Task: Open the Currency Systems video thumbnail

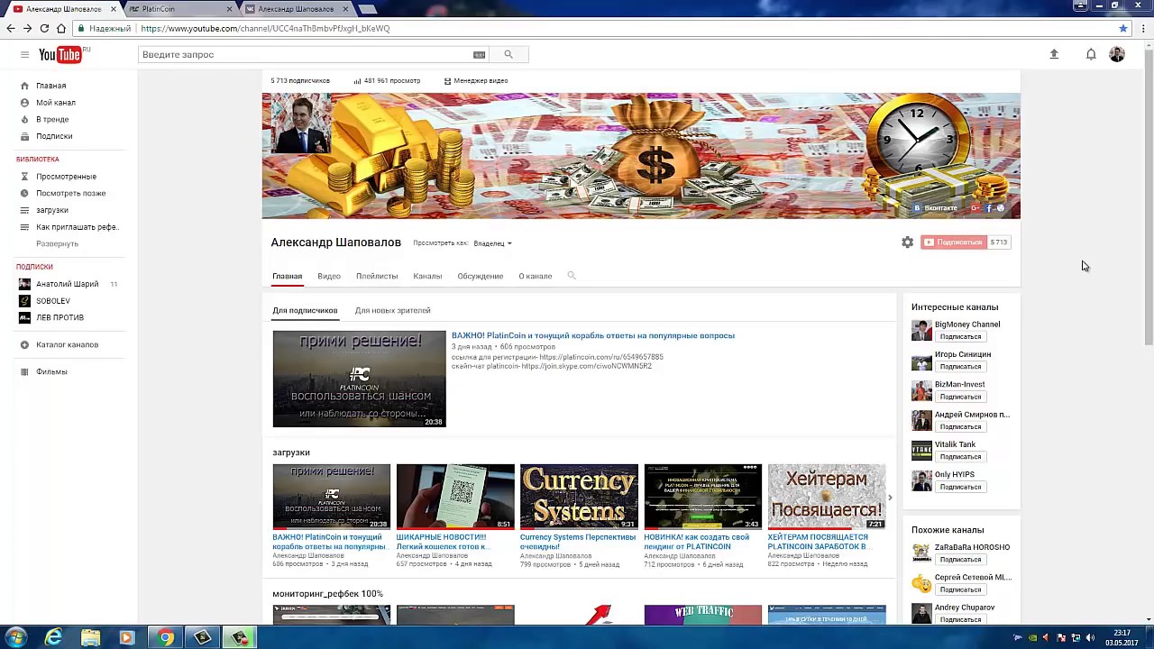Action: tap(579, 497)
